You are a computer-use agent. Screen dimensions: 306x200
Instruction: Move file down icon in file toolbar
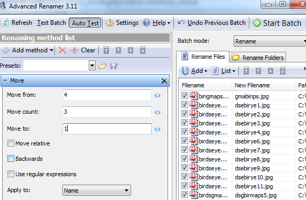click(x=271, y=71)
